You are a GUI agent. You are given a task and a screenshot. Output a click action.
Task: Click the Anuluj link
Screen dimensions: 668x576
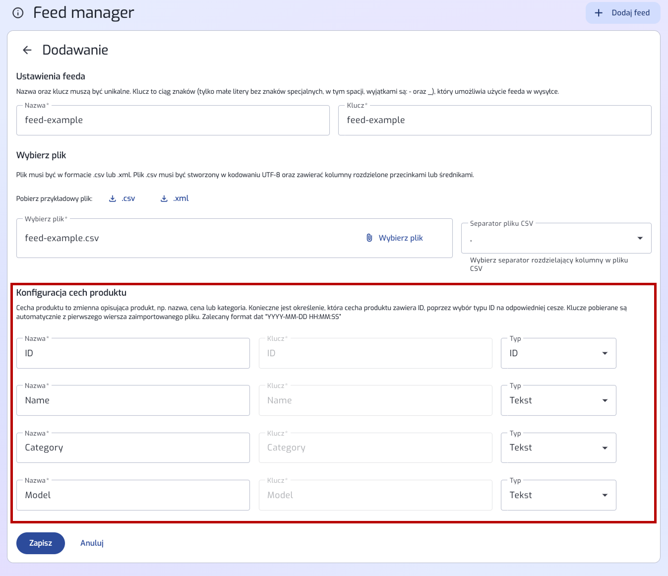point(92,543)
